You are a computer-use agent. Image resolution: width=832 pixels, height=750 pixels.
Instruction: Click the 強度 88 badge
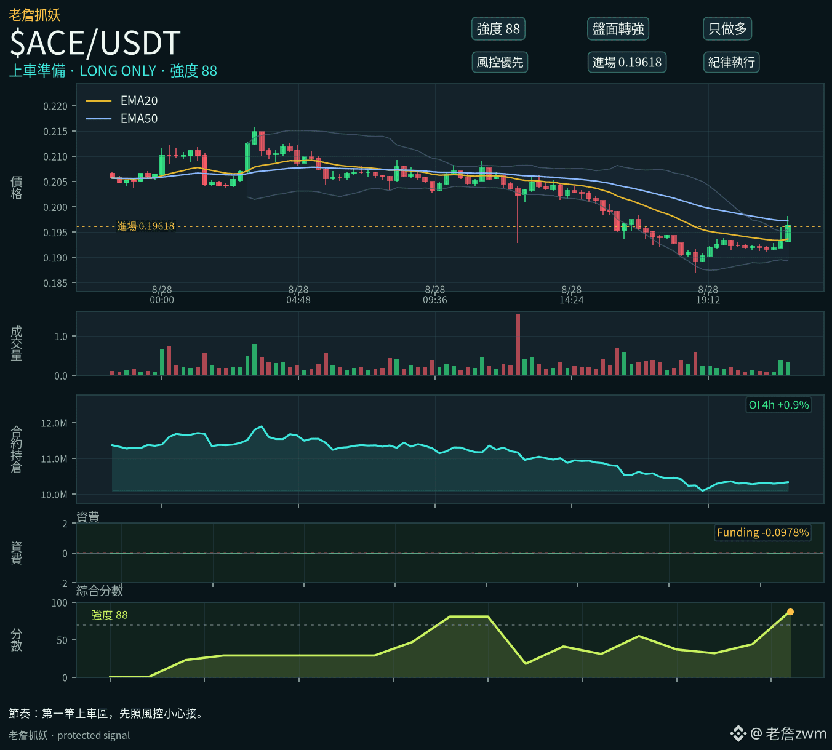click(x=498, y=29)
